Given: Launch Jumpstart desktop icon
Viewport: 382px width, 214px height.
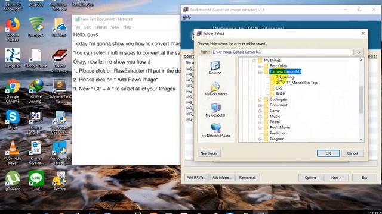Looking at the screenshot, I should pos(13,58).
